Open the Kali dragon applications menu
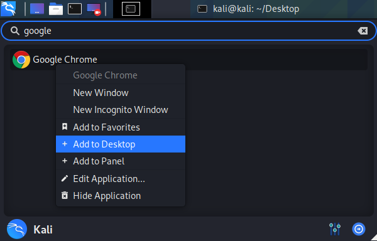Image resolution: width=377 pixels, height=241 pixels. click(8, 9)
